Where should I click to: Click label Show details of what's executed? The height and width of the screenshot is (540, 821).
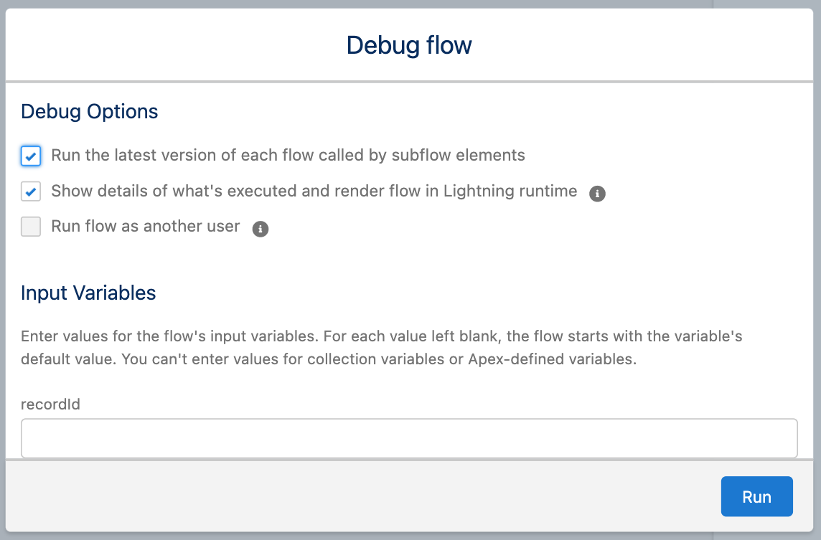click(x=314, y=191)
